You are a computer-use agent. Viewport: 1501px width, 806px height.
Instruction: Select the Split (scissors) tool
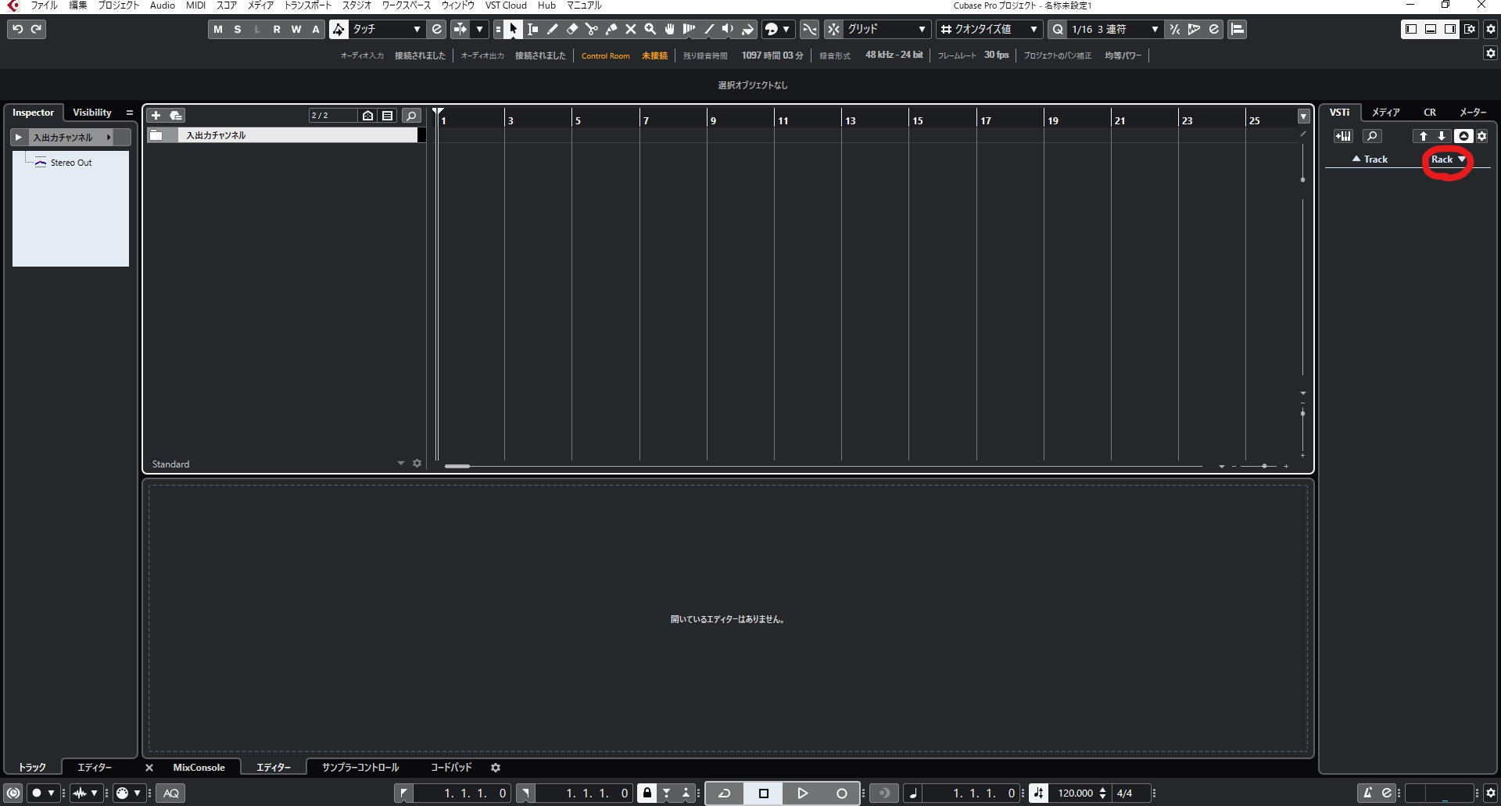tap(591, 29)
